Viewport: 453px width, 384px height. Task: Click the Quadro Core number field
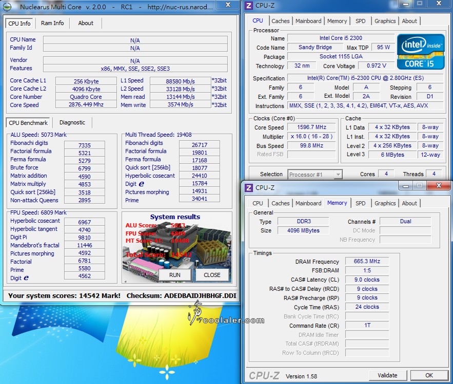(x=86, y=97)
